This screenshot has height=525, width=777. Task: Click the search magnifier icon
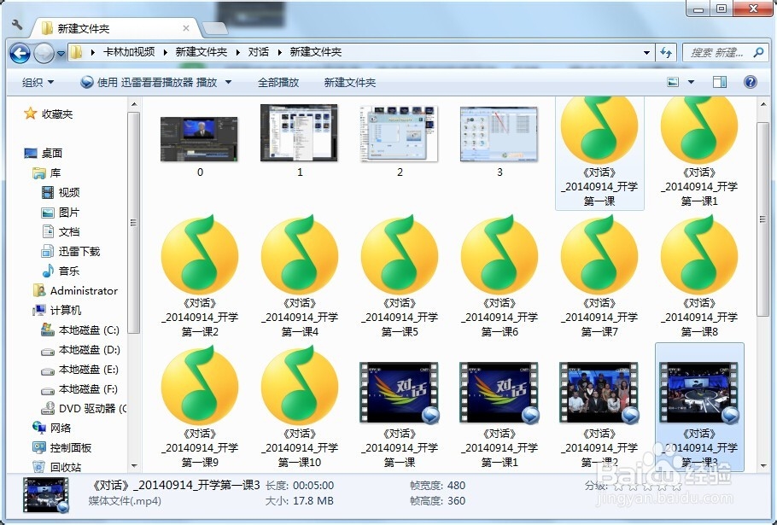758,52
